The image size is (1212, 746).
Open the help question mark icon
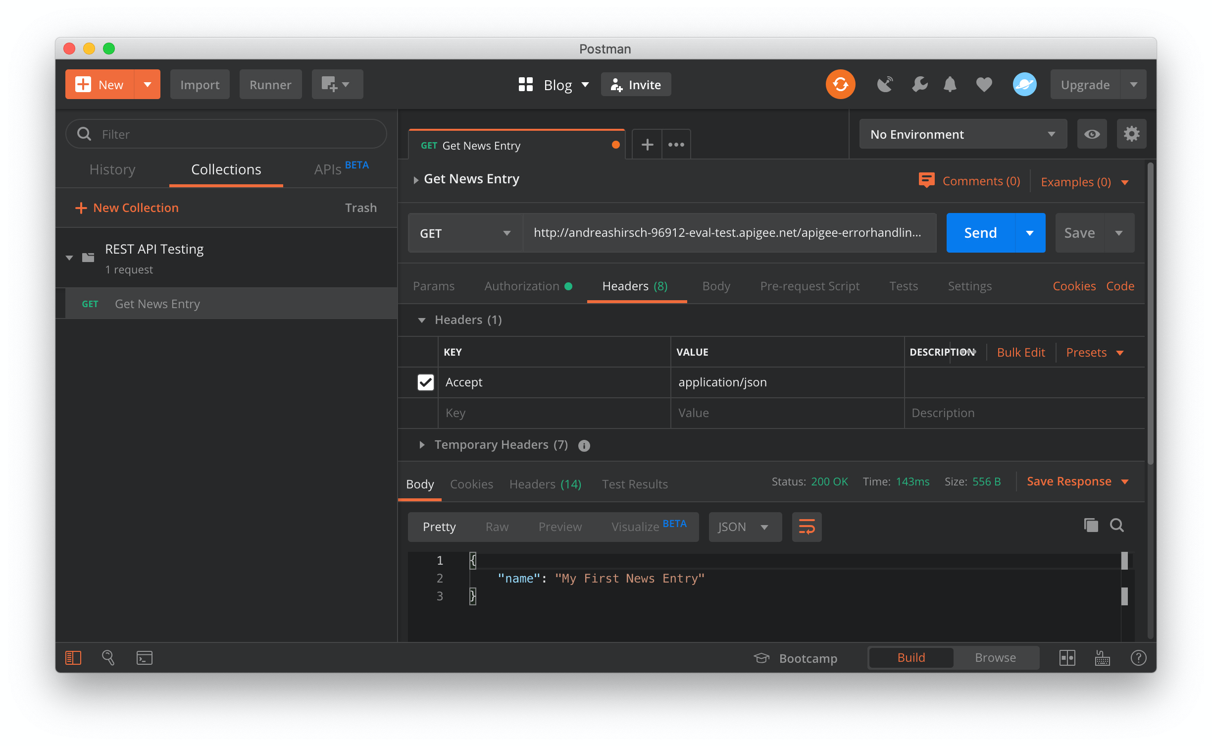click(1138, 658)
